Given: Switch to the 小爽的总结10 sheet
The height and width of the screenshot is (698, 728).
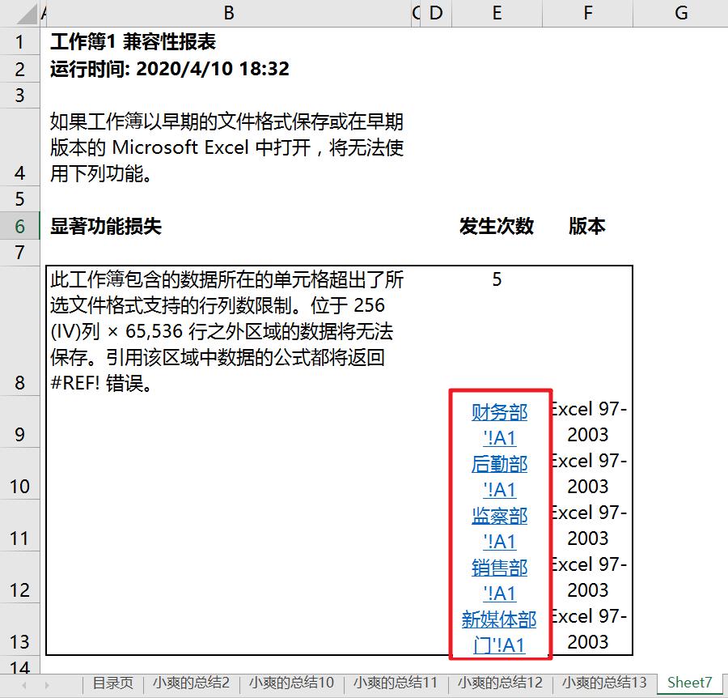Looking at the screenshot, I should point(291,683).
